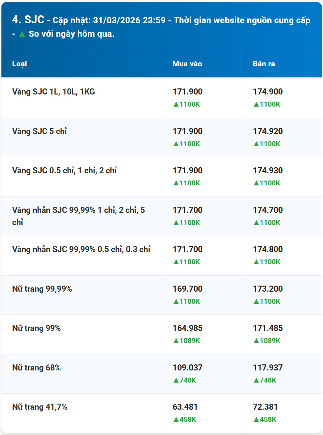Click the Nữ trang 99,99% label

pos(42,289)
